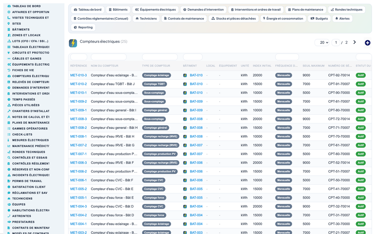The width and height of the screenshot is (379, 234).
Task: Click the Équipes group icon
Action: point(9,204)
